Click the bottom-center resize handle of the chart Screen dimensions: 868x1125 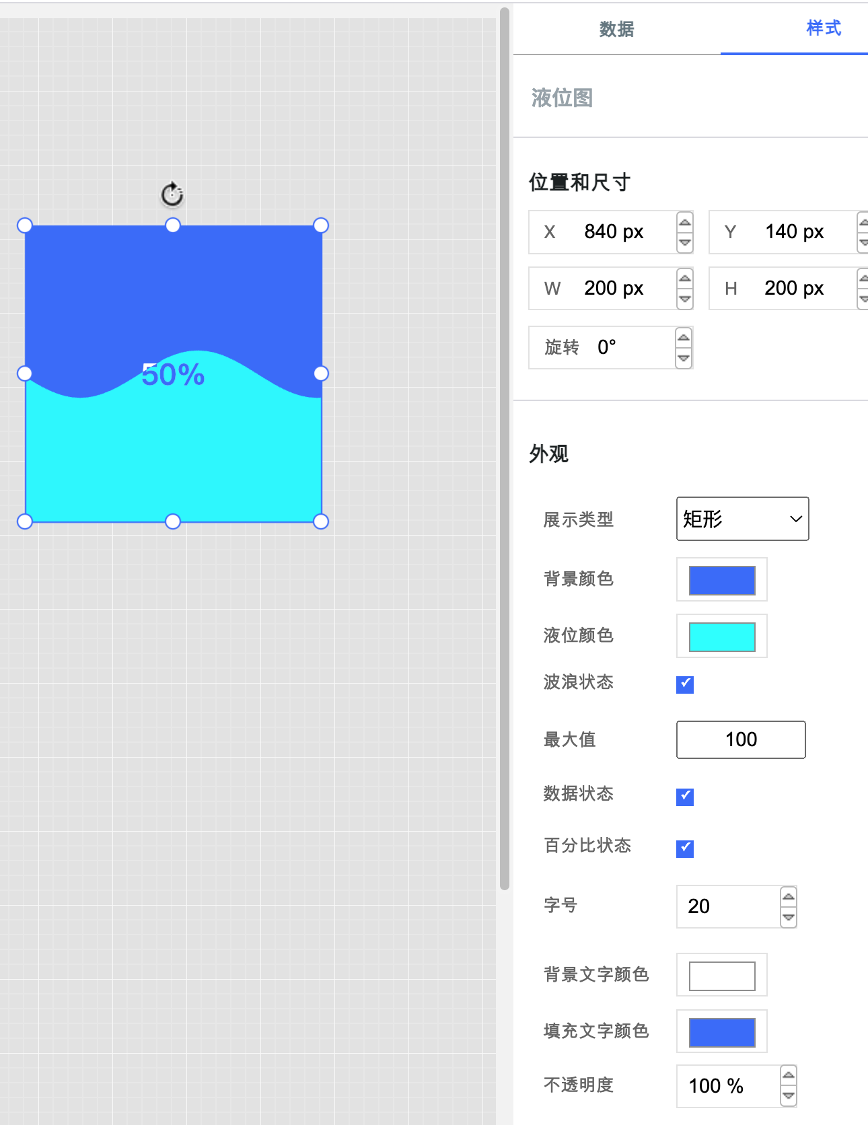173,521
